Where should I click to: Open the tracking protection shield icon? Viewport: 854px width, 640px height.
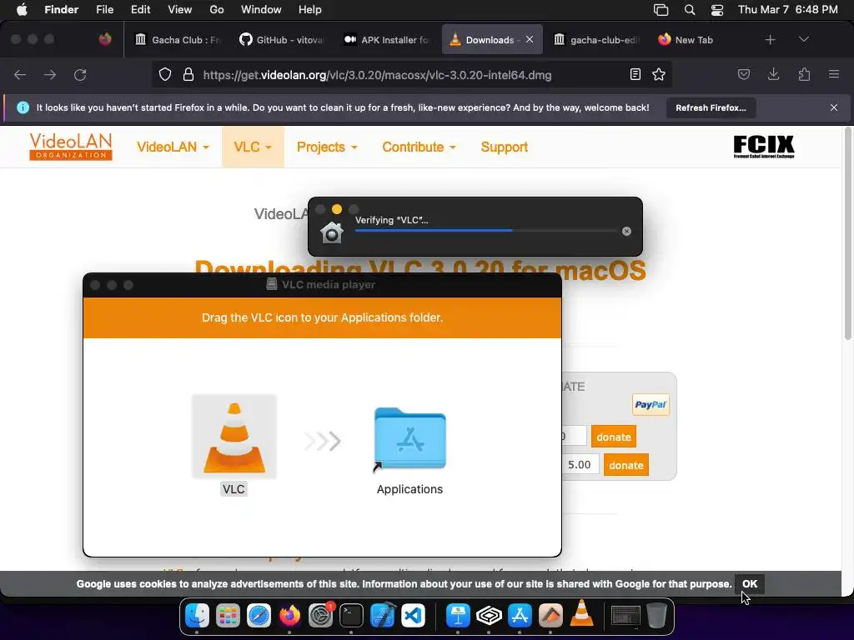(x=165, y=74)
